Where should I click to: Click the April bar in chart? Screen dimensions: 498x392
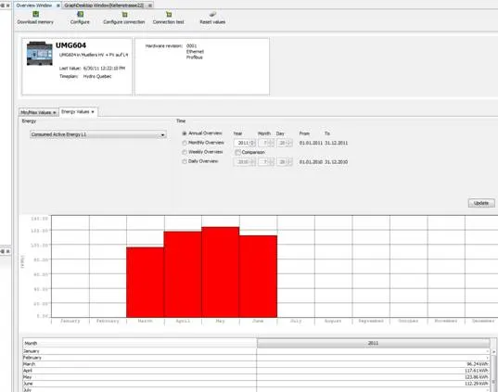click(183, 274)
